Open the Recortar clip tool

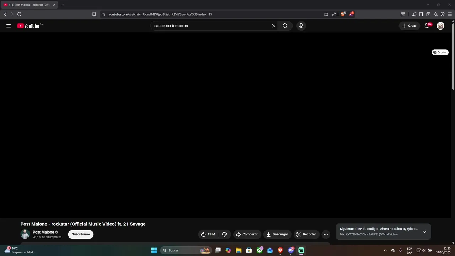tap(306, 234)
